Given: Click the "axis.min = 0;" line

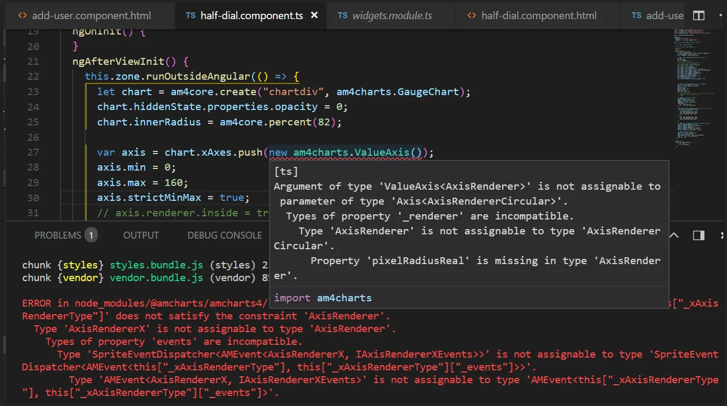Looking at the screenshot, I should [x=136, y=167].
